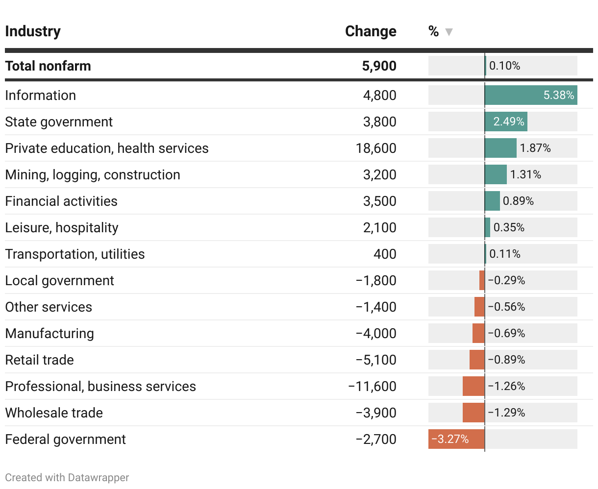Sort by the Change column header
598x489 pixels.
click(x=371, y=31)
